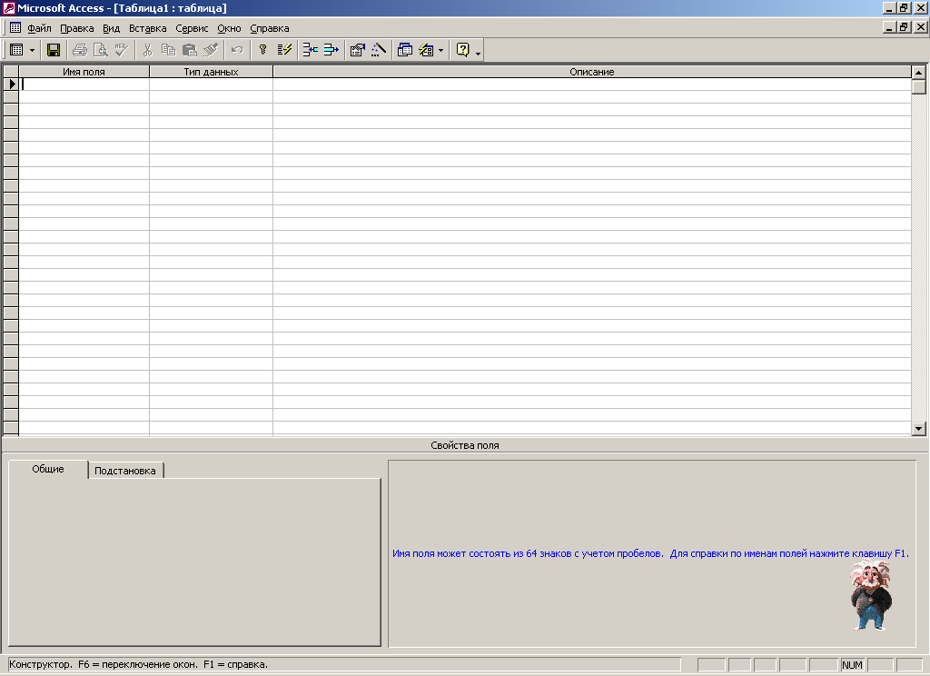The image size is (930, 676).
Task: Click the Свойства поля label
Action: 464,445
